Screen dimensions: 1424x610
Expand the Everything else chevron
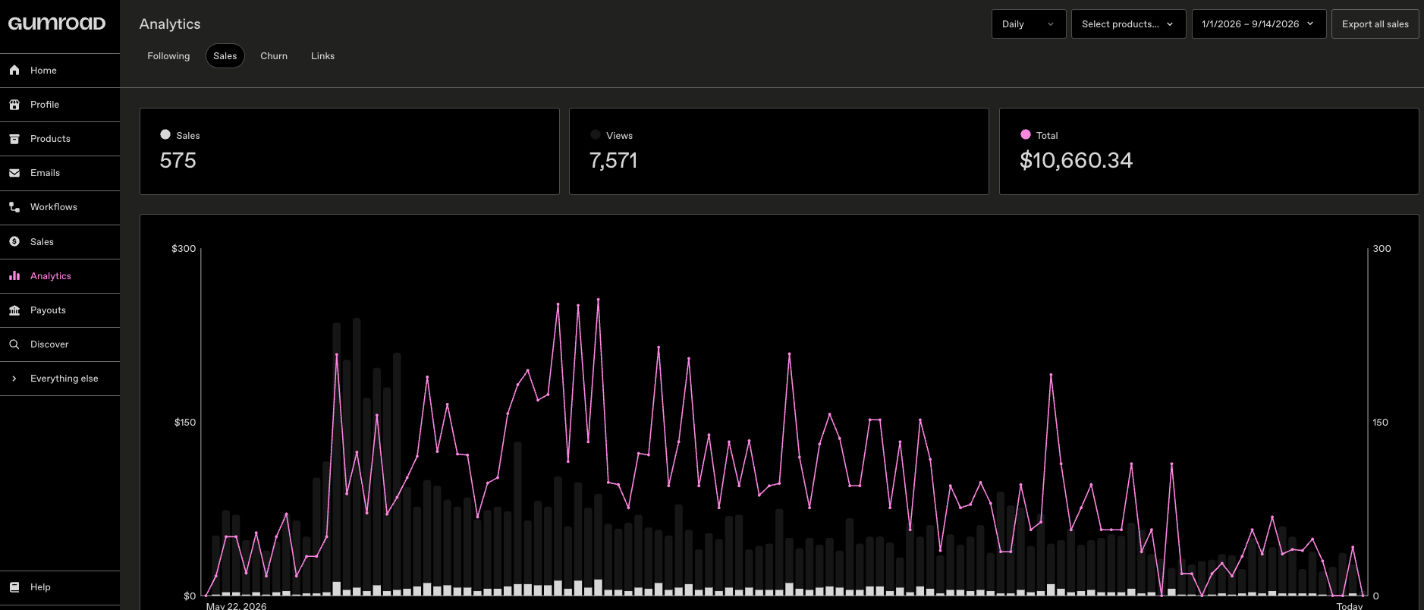tap(14, 379)
